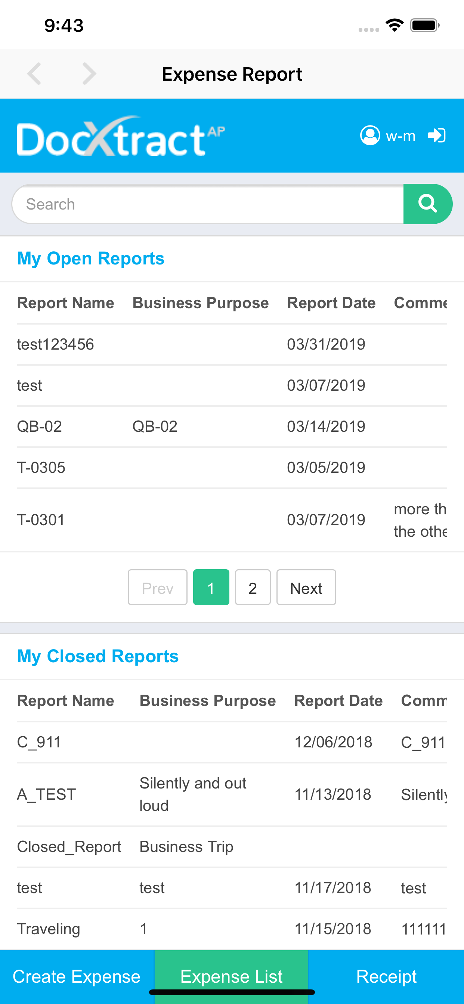
Task: Tap the browser forward arrow
Action: (x=89, y=74)
